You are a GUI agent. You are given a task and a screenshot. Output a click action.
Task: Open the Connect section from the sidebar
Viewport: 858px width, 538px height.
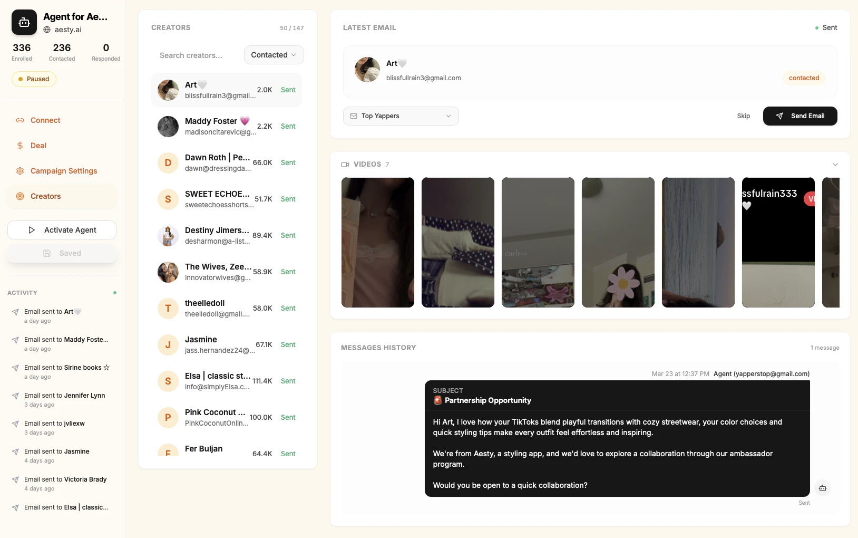[x=45, y=120]
